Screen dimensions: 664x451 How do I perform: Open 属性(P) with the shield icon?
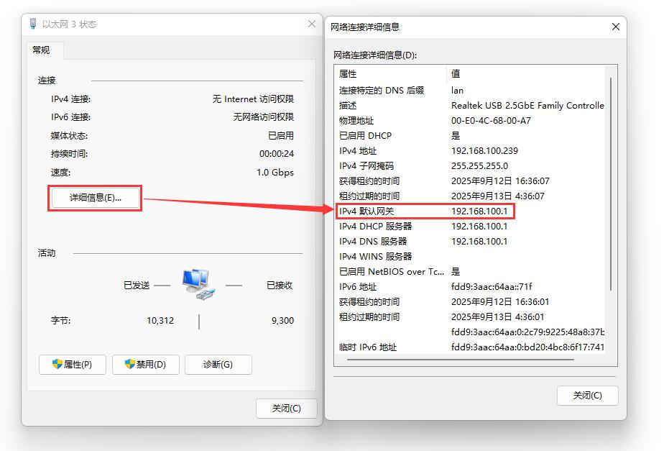pyautogui.click(x=73, y=365)
